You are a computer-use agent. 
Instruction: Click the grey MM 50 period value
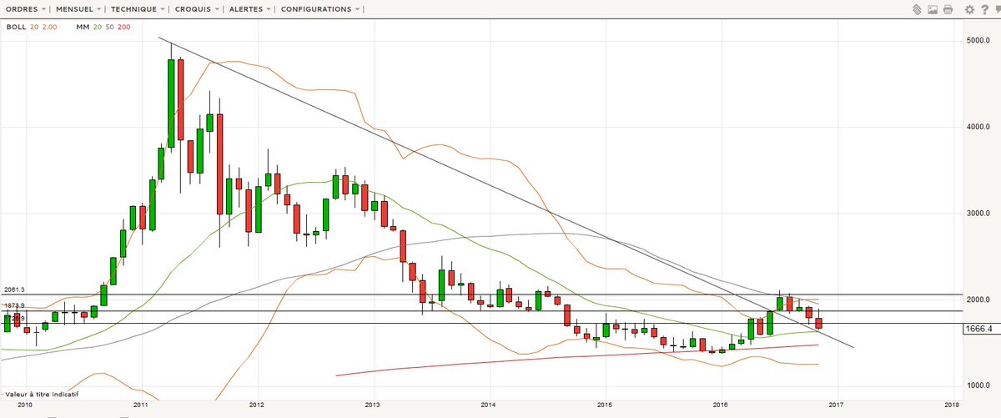pos(111,27)
